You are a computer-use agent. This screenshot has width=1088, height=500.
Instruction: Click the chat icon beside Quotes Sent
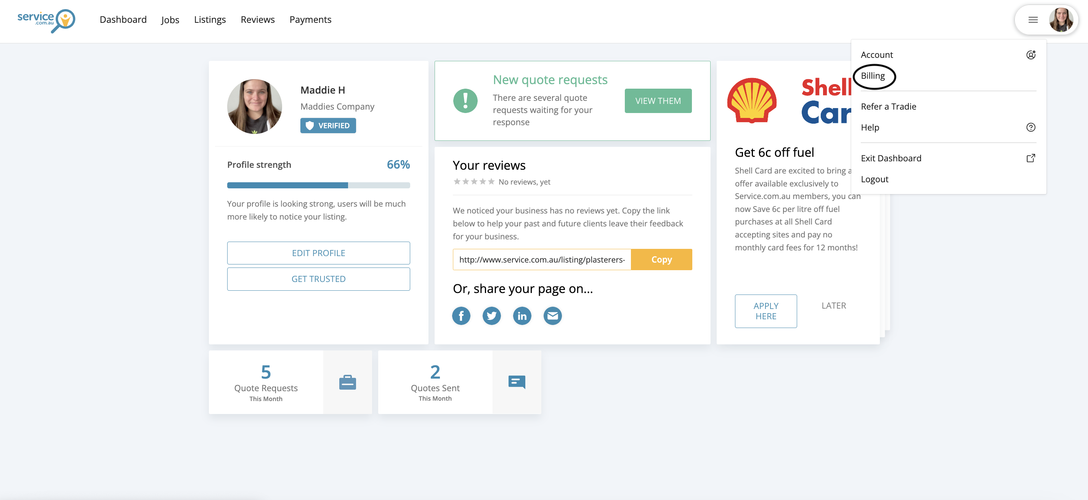517,382
